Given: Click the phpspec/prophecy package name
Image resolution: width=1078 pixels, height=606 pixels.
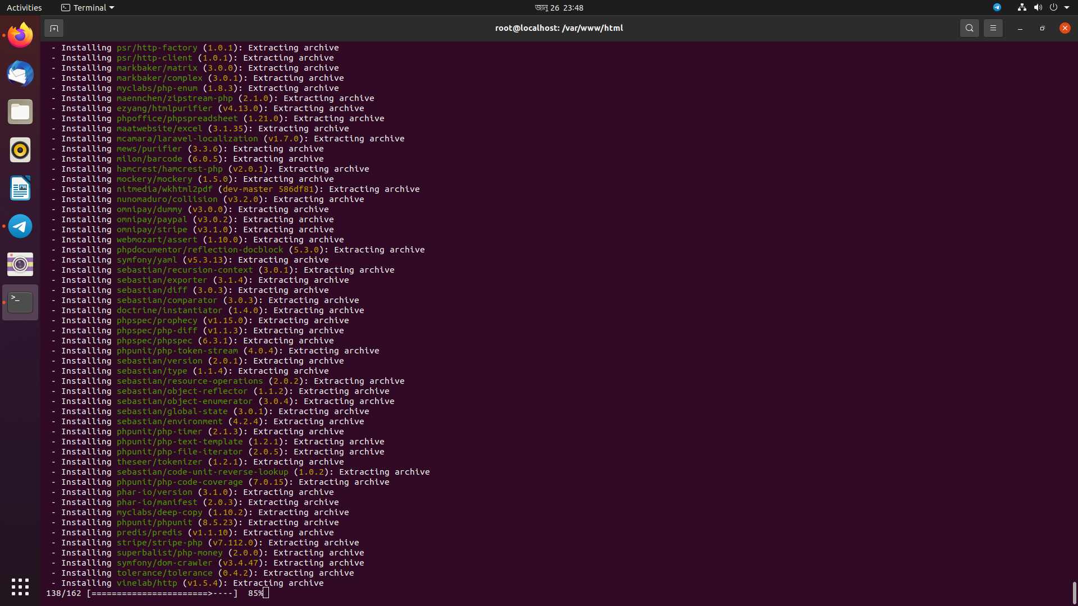Looking at the screenshot, I should [157, 320].
